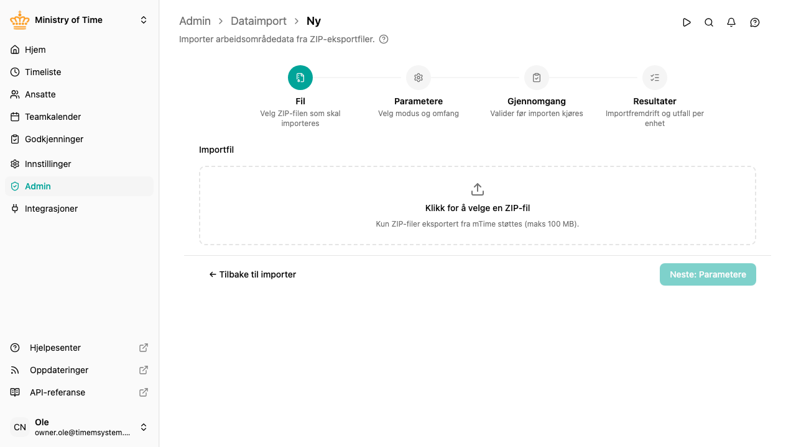Open Innstillinger in sidebar
796x447 pixels.
click(79, 164)
